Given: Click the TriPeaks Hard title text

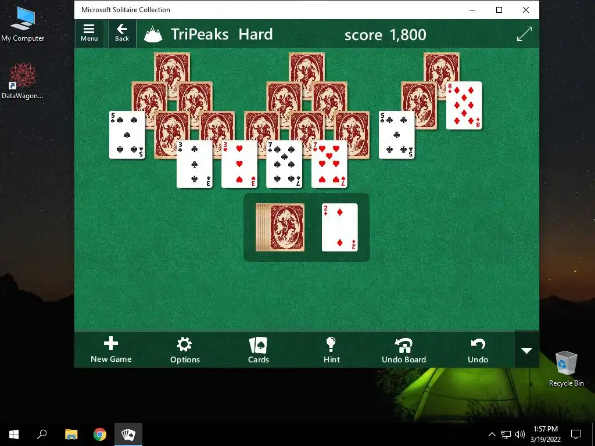Looking at the screenshot, I should click(221, 34).
